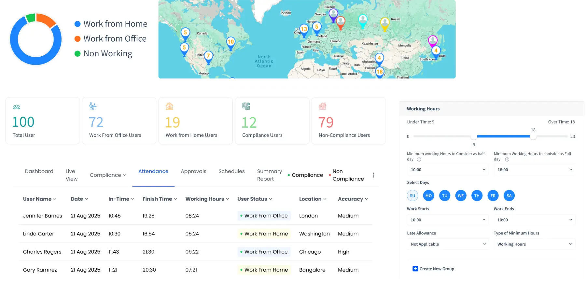Expand the Work Starts time dropdown

click(x=448, y=220)
